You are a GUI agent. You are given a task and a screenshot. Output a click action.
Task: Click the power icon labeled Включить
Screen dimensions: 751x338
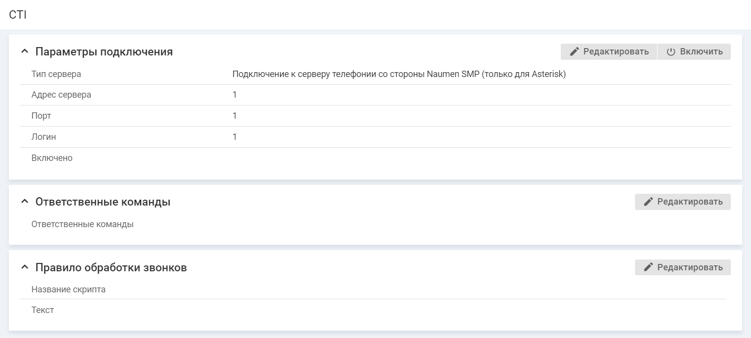click(671, 52)
